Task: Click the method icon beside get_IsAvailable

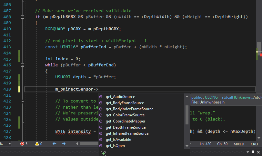Action: tap(101, 140)
